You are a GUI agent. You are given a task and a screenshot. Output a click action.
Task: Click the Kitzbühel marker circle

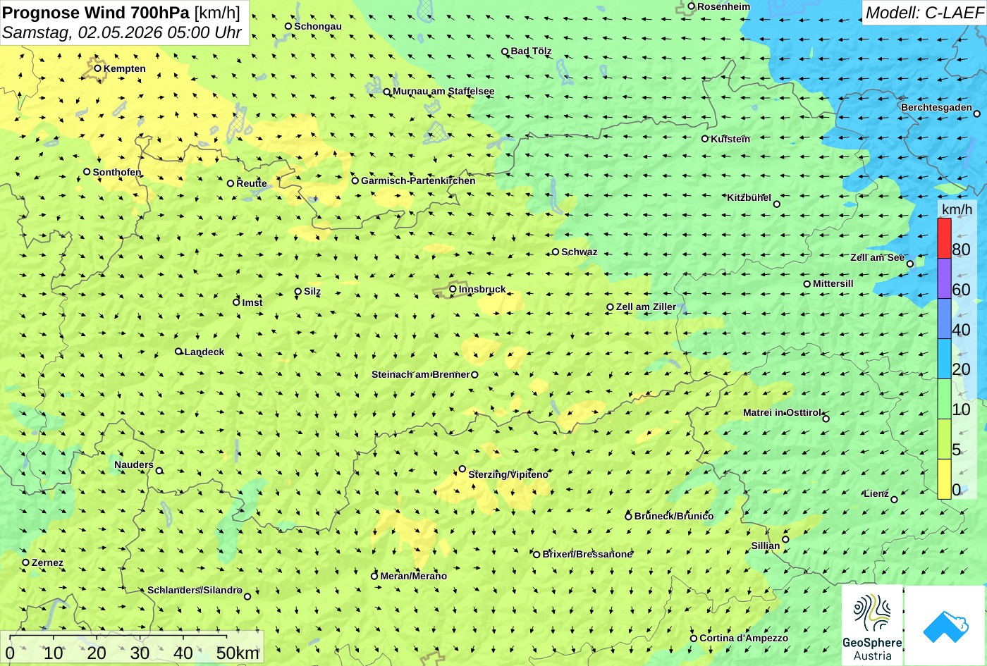pyautogui.click(x=777, y=204)
